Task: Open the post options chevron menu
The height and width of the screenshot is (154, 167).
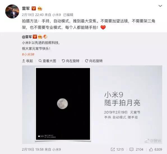Action: click(160, 6)
